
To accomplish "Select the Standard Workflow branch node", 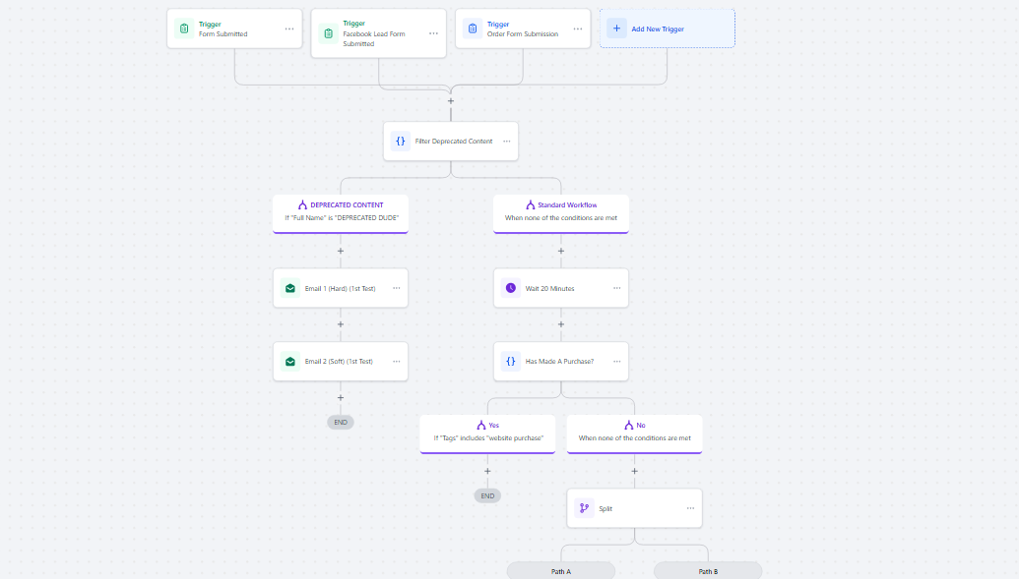I will pyautogui.click(x=561, y=213).
